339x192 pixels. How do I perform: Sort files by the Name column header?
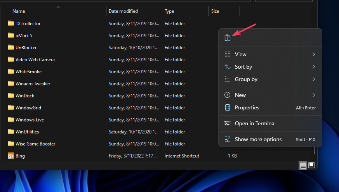19,11
